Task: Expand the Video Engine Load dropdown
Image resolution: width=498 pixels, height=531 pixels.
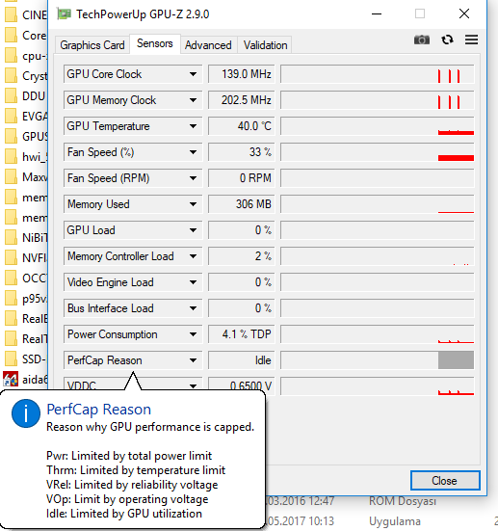Action: point(193,282)
